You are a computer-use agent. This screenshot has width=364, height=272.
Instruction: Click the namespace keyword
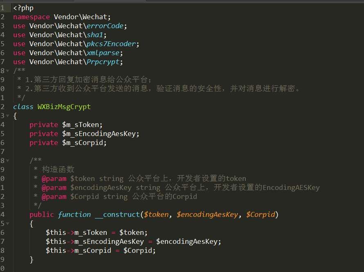(31, 17)
